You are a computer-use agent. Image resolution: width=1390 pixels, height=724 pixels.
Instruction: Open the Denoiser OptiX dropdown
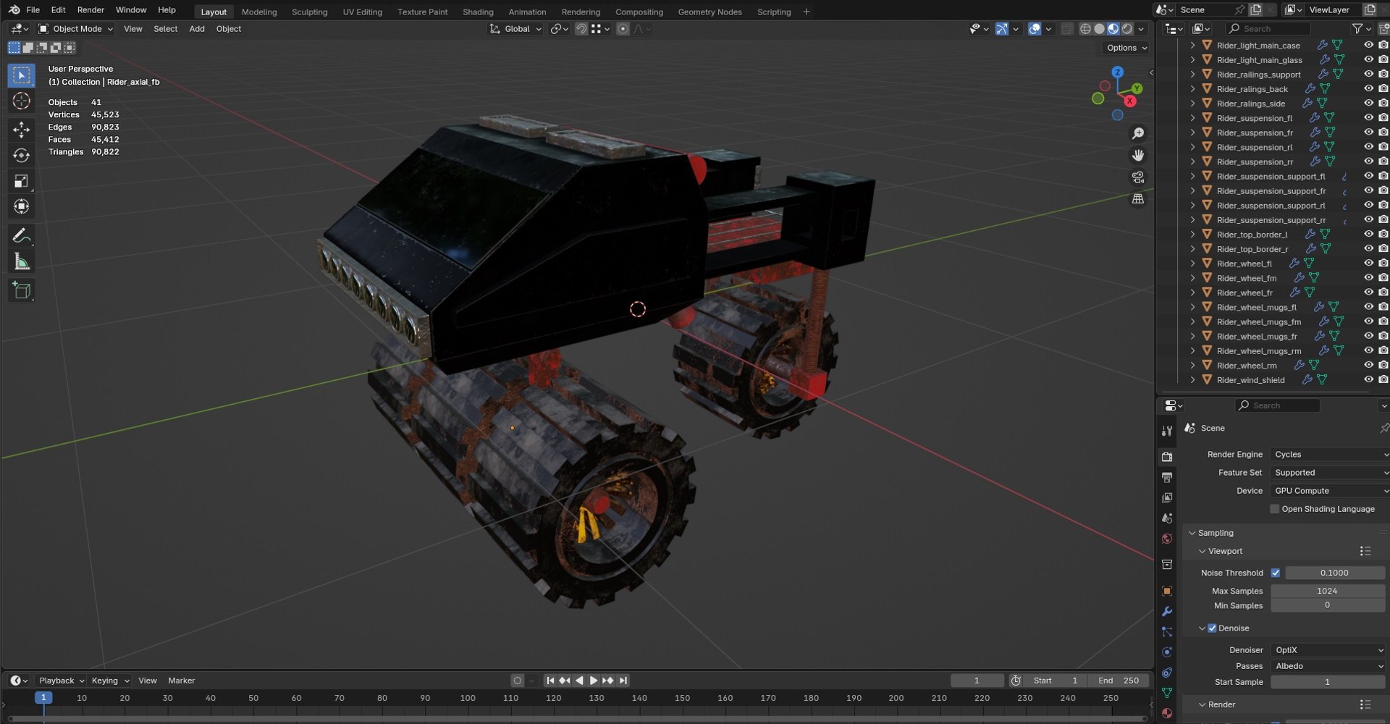click(1328, 650)
